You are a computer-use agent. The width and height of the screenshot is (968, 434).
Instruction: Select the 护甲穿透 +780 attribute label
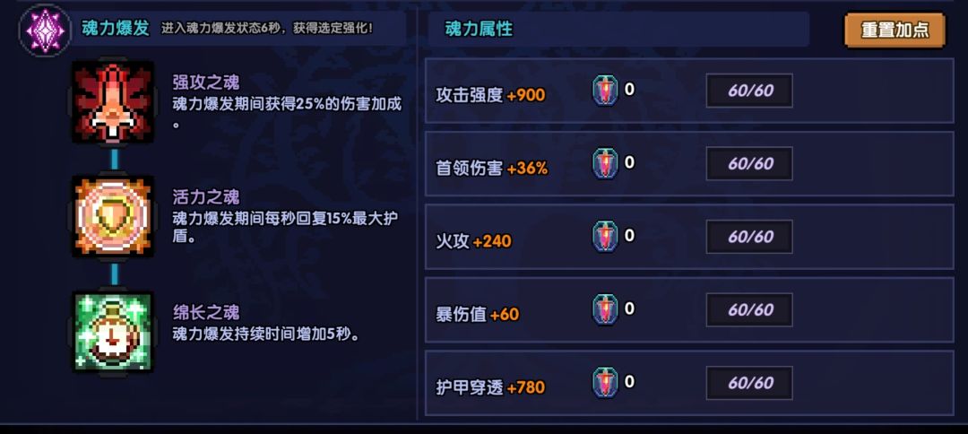click(489, 387)
